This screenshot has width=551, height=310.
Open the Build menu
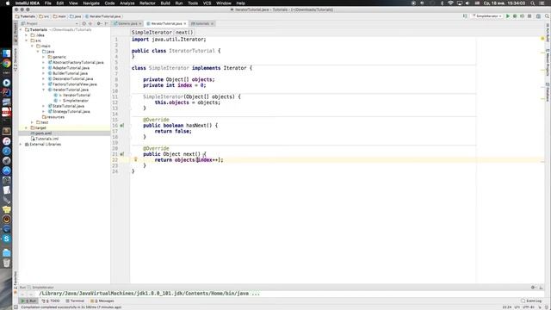[165, 3]
